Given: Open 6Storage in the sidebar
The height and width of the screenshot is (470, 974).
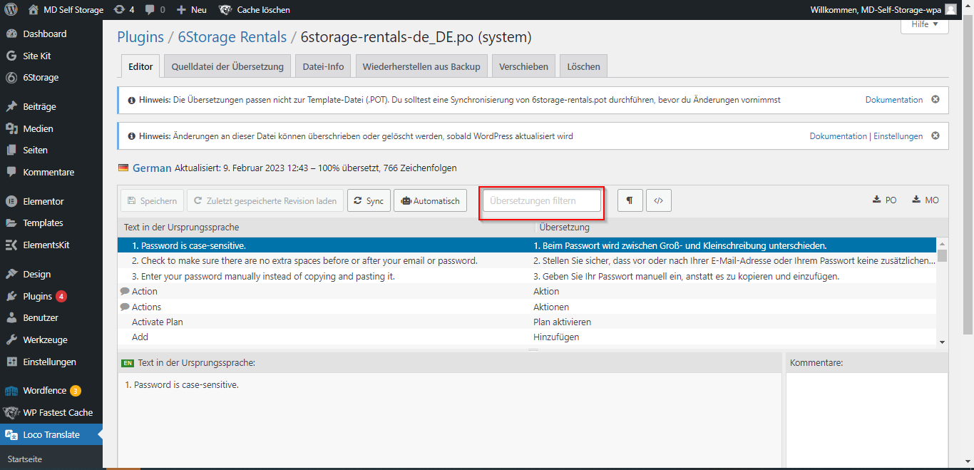Looking at the screenshot, I should point(51,77).
